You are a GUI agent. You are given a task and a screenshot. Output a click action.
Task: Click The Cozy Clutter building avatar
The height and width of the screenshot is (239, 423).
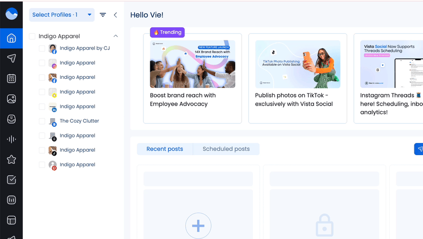click(x=53, y=121)
